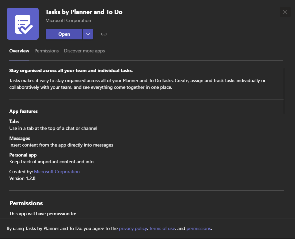The width and height of the screenshot is (295, 239).
Task: Follow the terms of use link
Action: pyautogui.click(x=162, y=229)
